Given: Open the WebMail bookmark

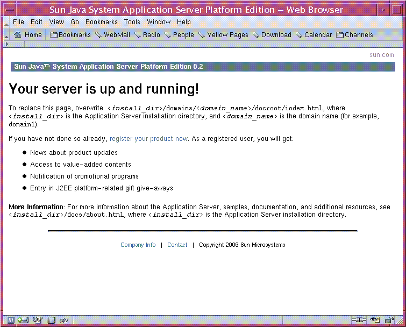Looking at the screenshot, I should point(112,35).
